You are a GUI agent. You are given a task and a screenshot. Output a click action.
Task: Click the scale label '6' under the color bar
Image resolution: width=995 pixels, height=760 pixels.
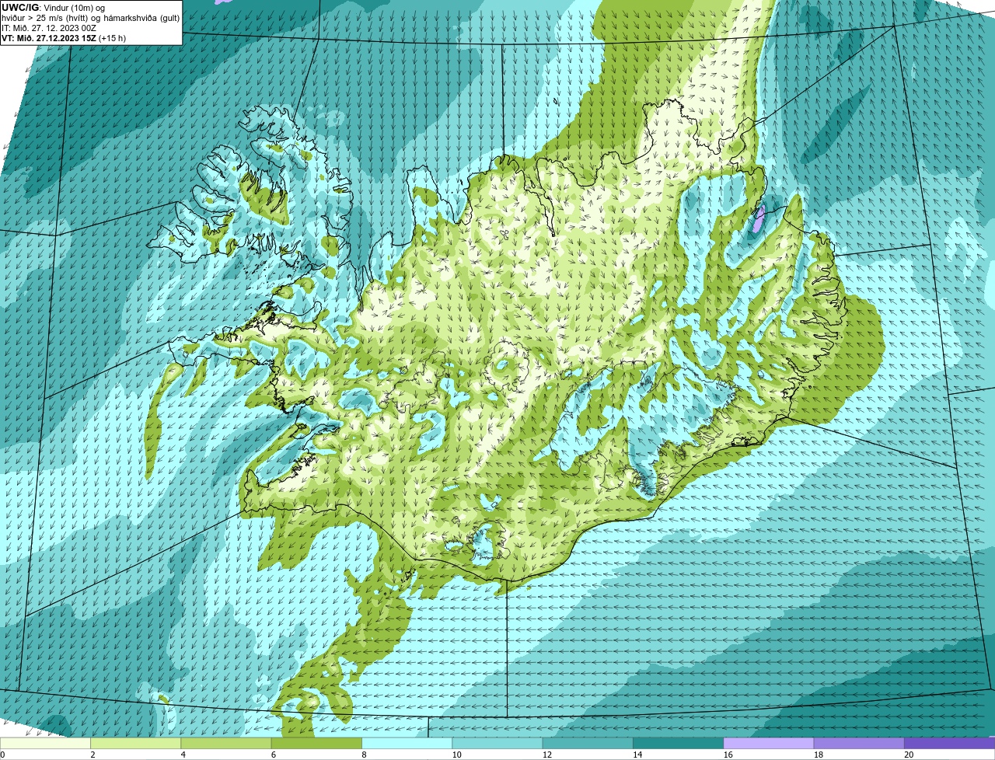[x=274, y=755]
